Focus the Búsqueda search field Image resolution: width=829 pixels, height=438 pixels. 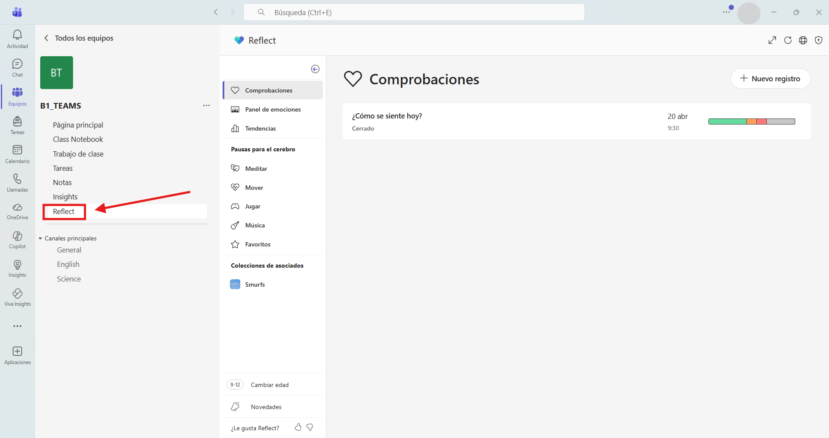click(414, 12)
